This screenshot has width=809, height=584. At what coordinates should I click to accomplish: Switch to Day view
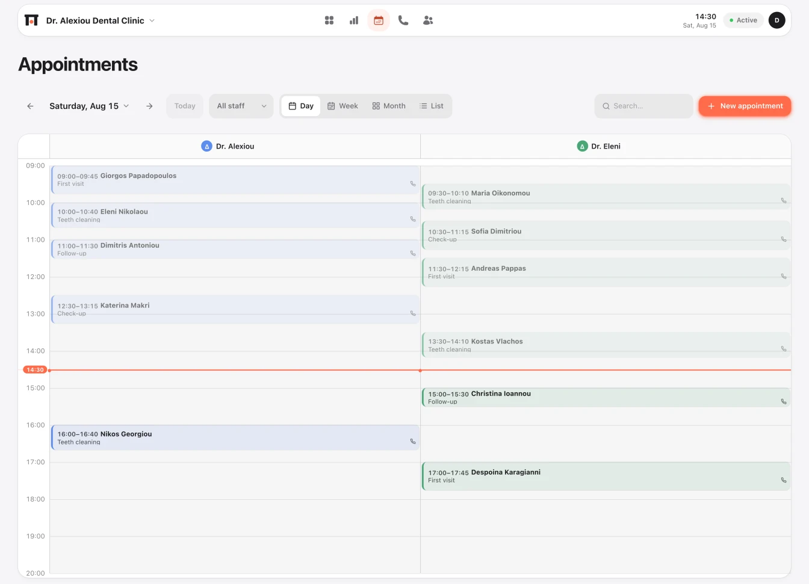[x=301, y=106]
